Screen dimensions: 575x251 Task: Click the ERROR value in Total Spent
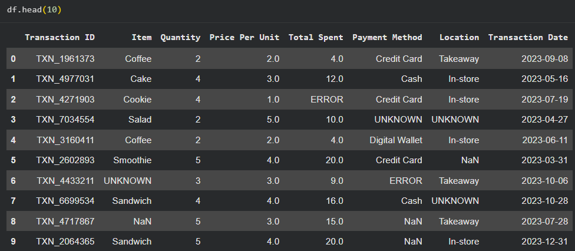click(327, 100)
